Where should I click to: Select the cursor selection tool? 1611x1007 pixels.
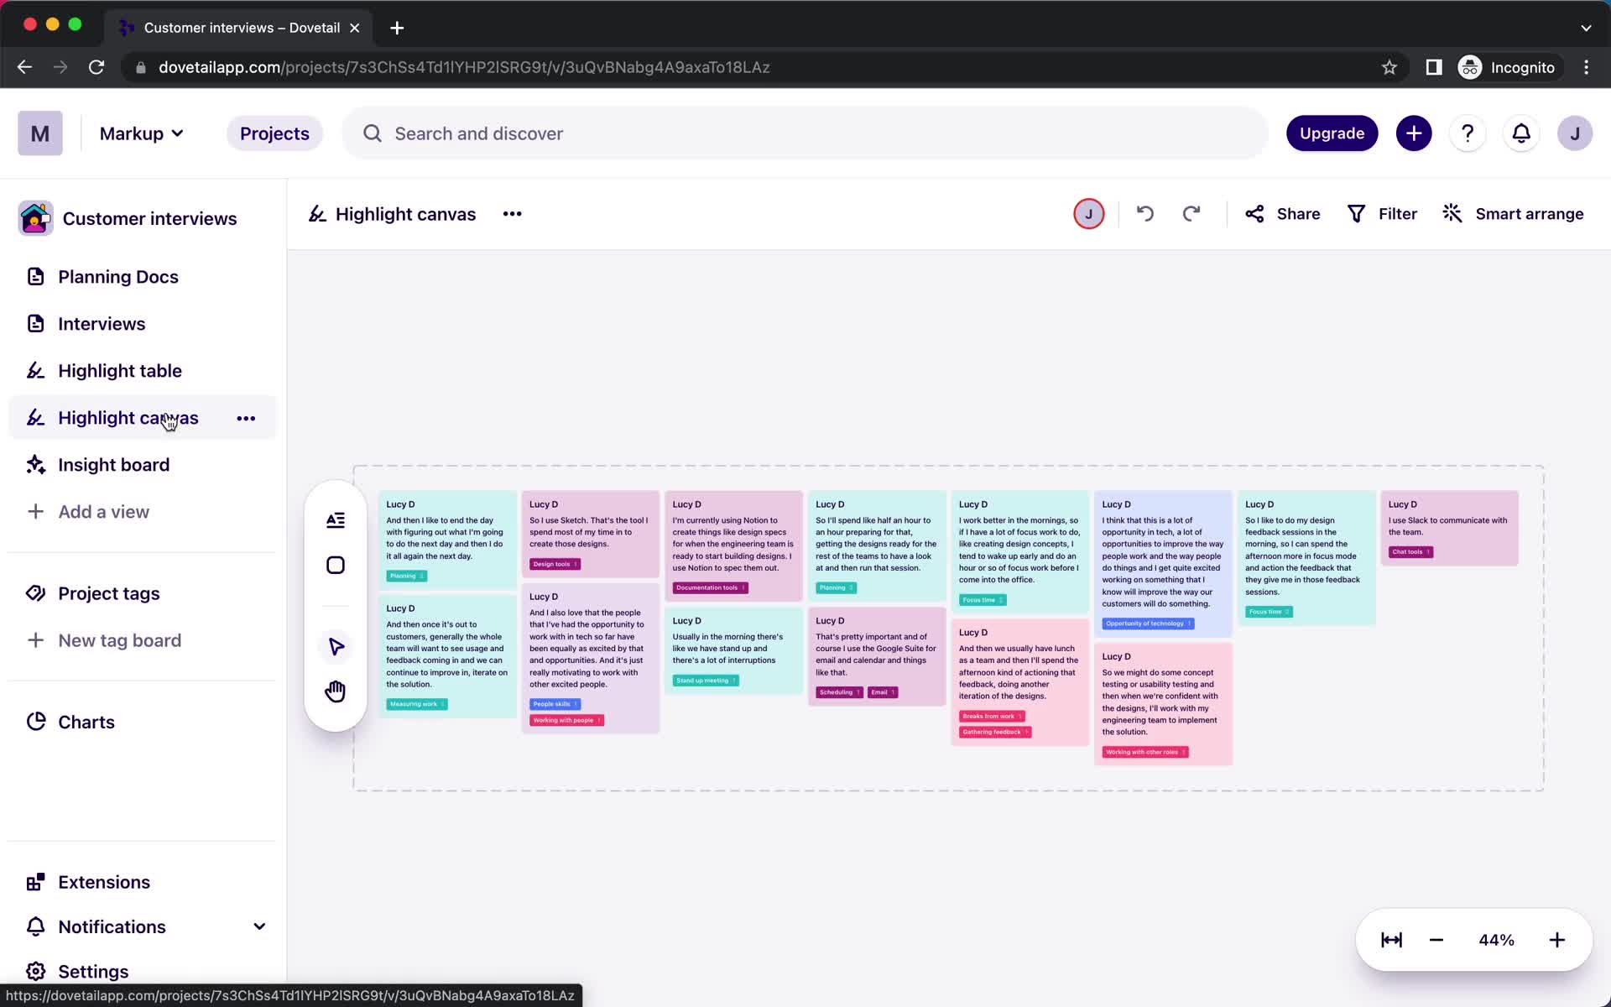pyautogui.click(x=335, y=646)
